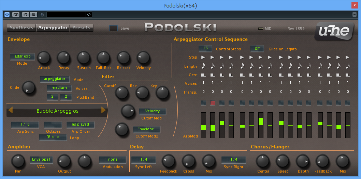Image resolution: width=361 pixels, height=179 pixels.
Task: Toggle the red highlighted step square
Action: (213, 103)
